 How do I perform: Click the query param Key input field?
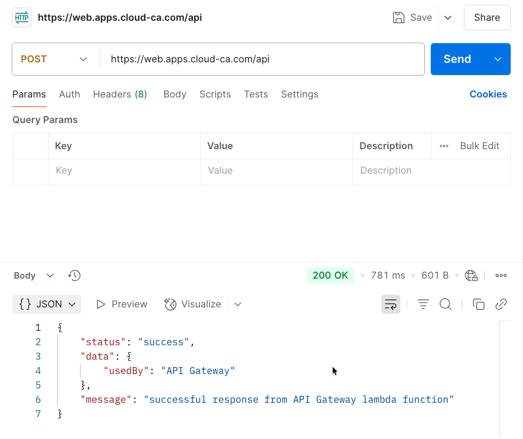point(124,170)
